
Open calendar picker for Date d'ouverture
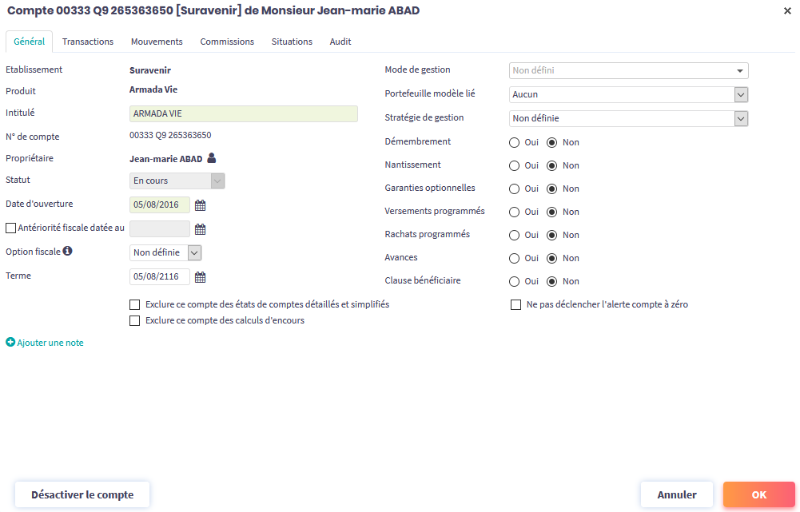click(201, 205)
